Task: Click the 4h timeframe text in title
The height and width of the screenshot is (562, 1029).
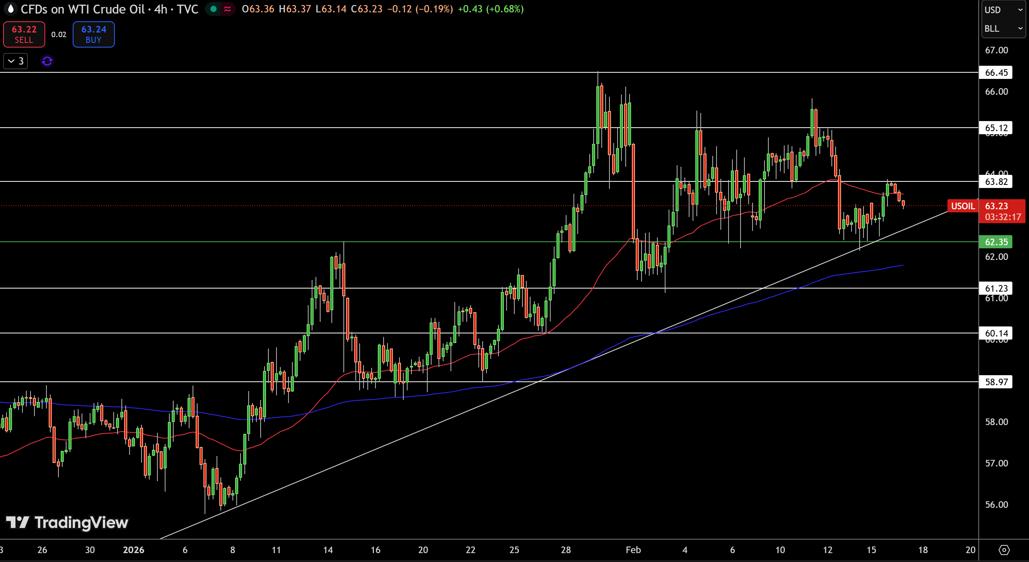Action: [x=160, y=9]
